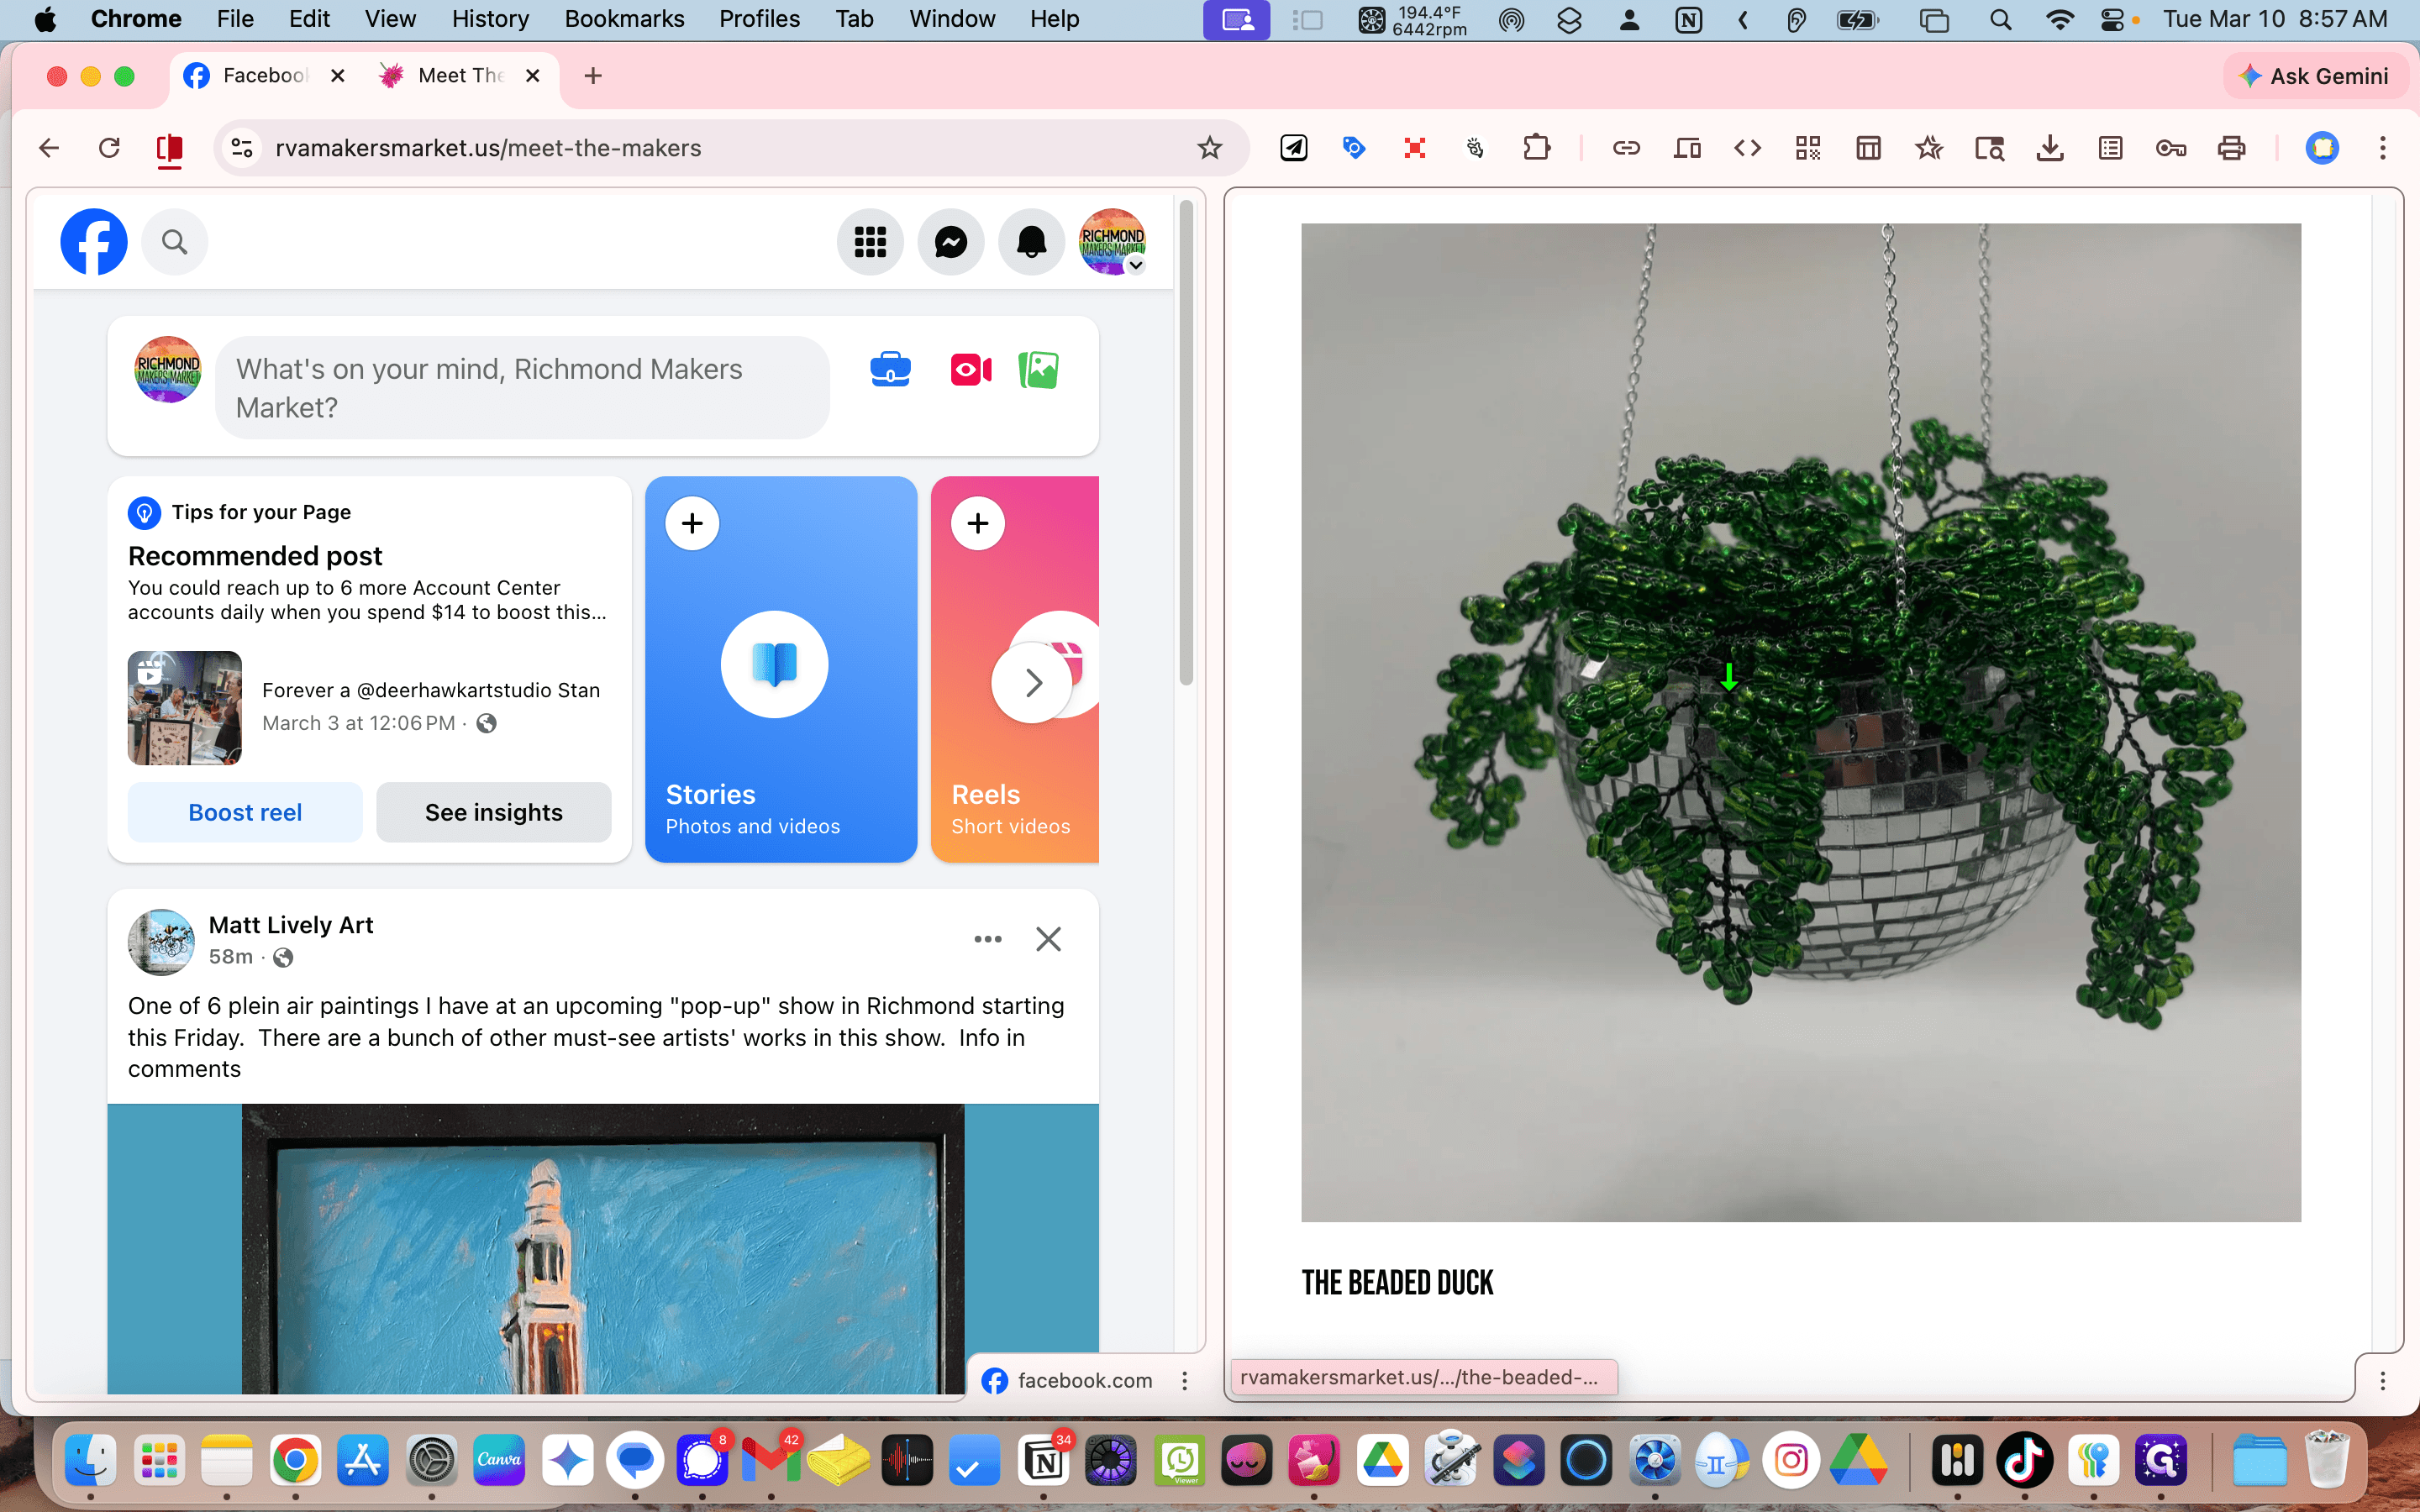Image resolution: width=2420 pixels, height=1512 pixels.
Task: Click Ask Gemini button
Action: coord(2314,76)
